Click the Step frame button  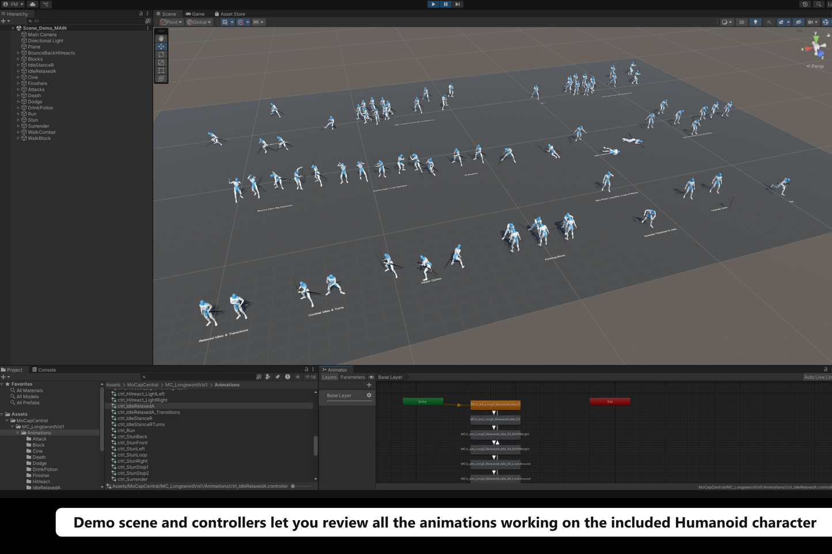458,4
